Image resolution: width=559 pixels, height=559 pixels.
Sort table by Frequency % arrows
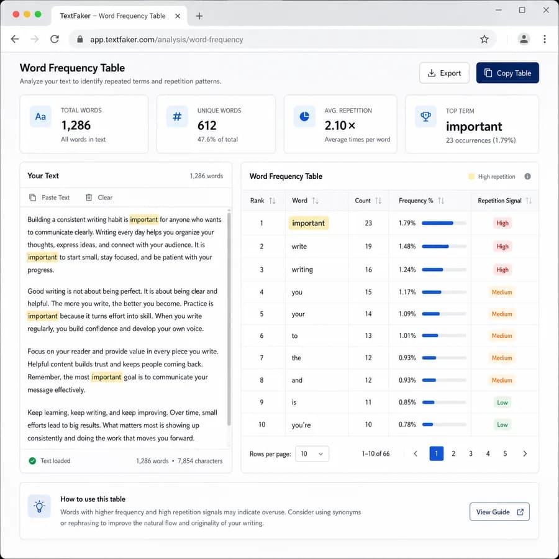441,201
